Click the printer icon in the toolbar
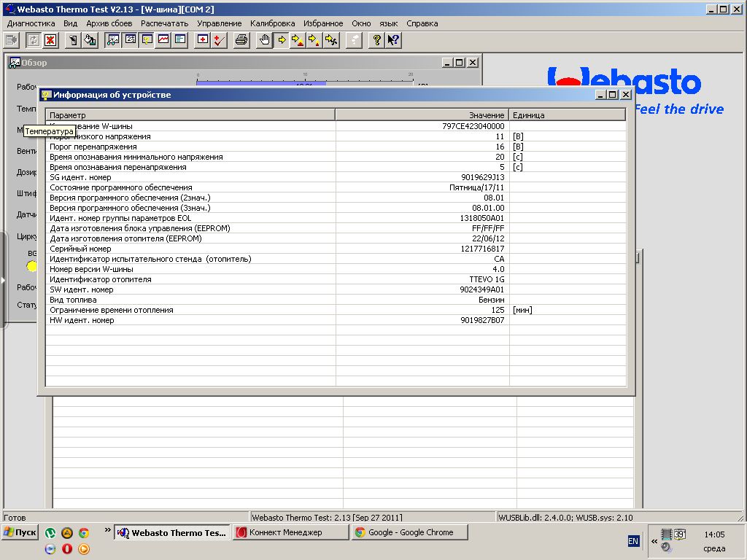 [x=241, y=41]
